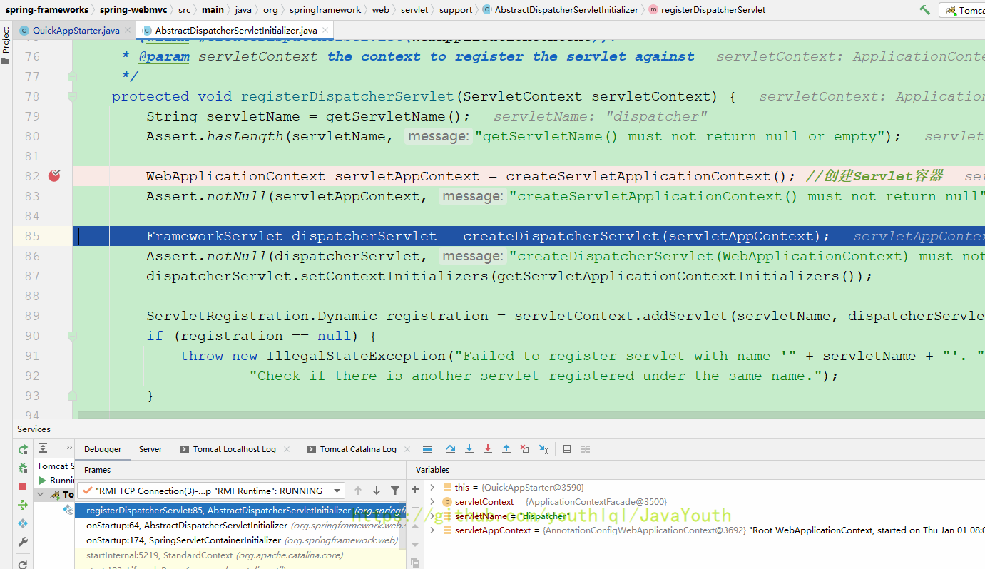
Task: Toggle the frames filter funnel icon
Action: (395, 491)
